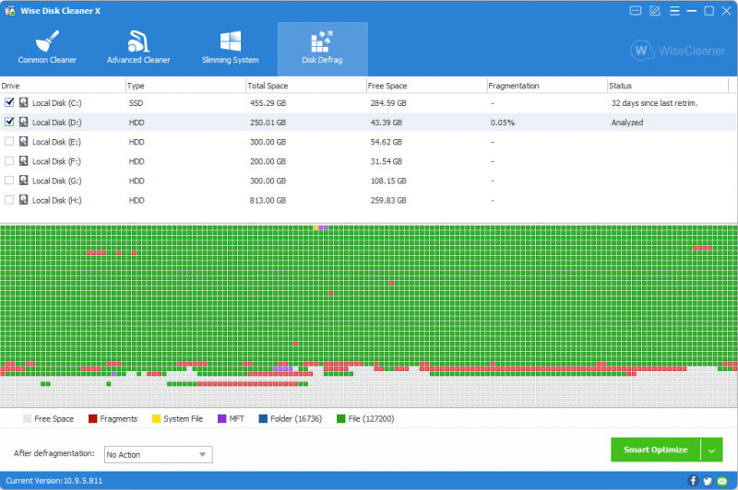
Task: Click the 108.15 GB free space value
Action: click(x=388, y=181)
